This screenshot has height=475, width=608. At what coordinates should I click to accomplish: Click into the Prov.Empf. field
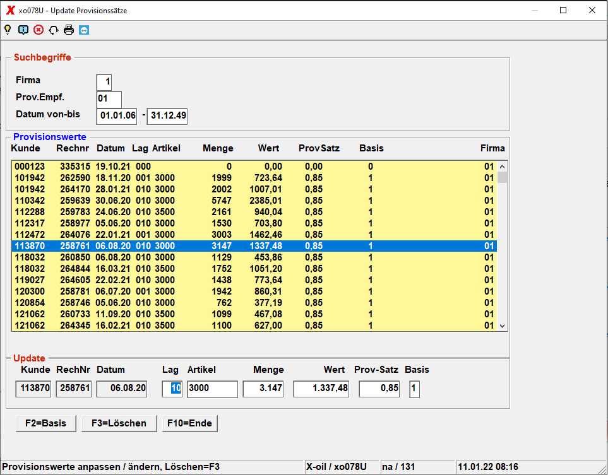(x=109, y=99)
